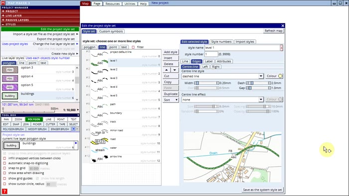Click the Duplicate button

[171, 94]
